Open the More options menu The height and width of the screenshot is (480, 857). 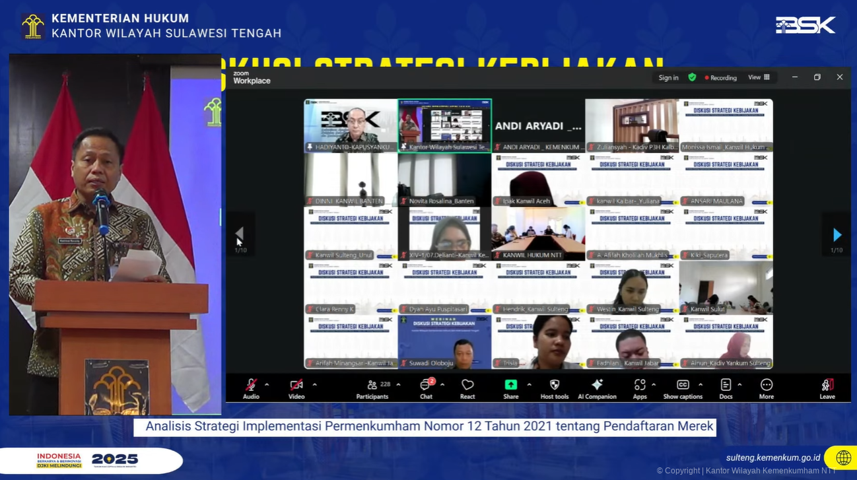point(766,388)
